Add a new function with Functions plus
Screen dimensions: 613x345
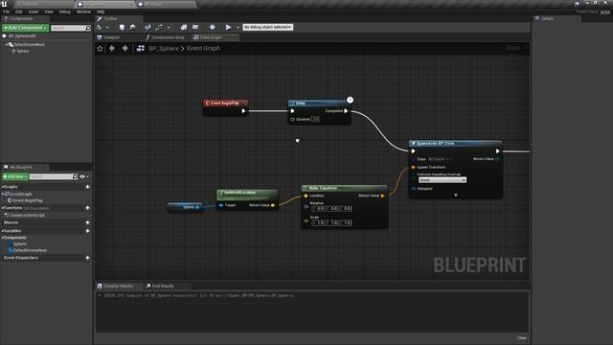(x=87, y=208)
